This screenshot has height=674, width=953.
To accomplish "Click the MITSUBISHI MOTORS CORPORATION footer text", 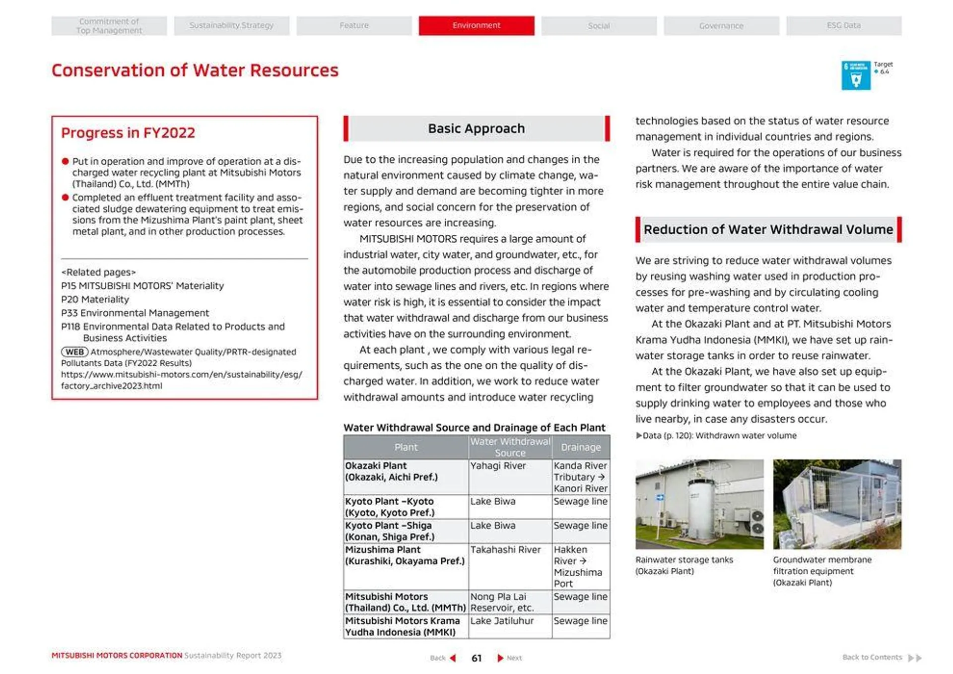I will [x=117, y=656].
